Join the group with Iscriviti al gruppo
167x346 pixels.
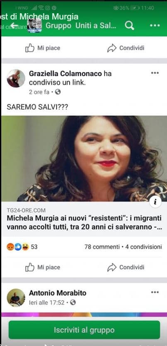[84, 330]
